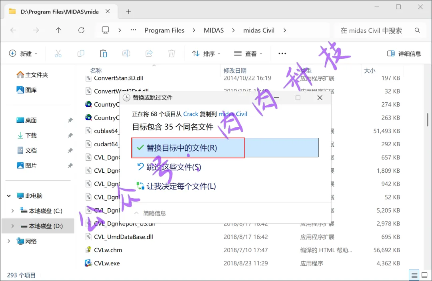Close the Replace or Skip Files dialog
Viewport: 432px width, 281px height.
tap(320, 98)
